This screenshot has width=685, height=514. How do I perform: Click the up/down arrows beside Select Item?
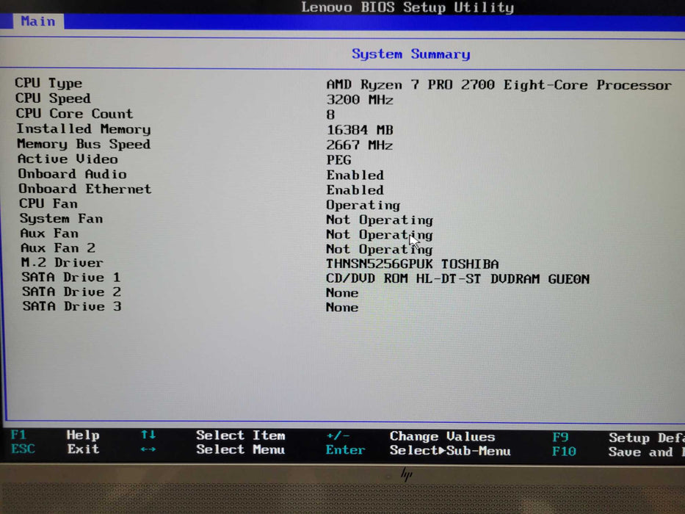tap(148, 435)
